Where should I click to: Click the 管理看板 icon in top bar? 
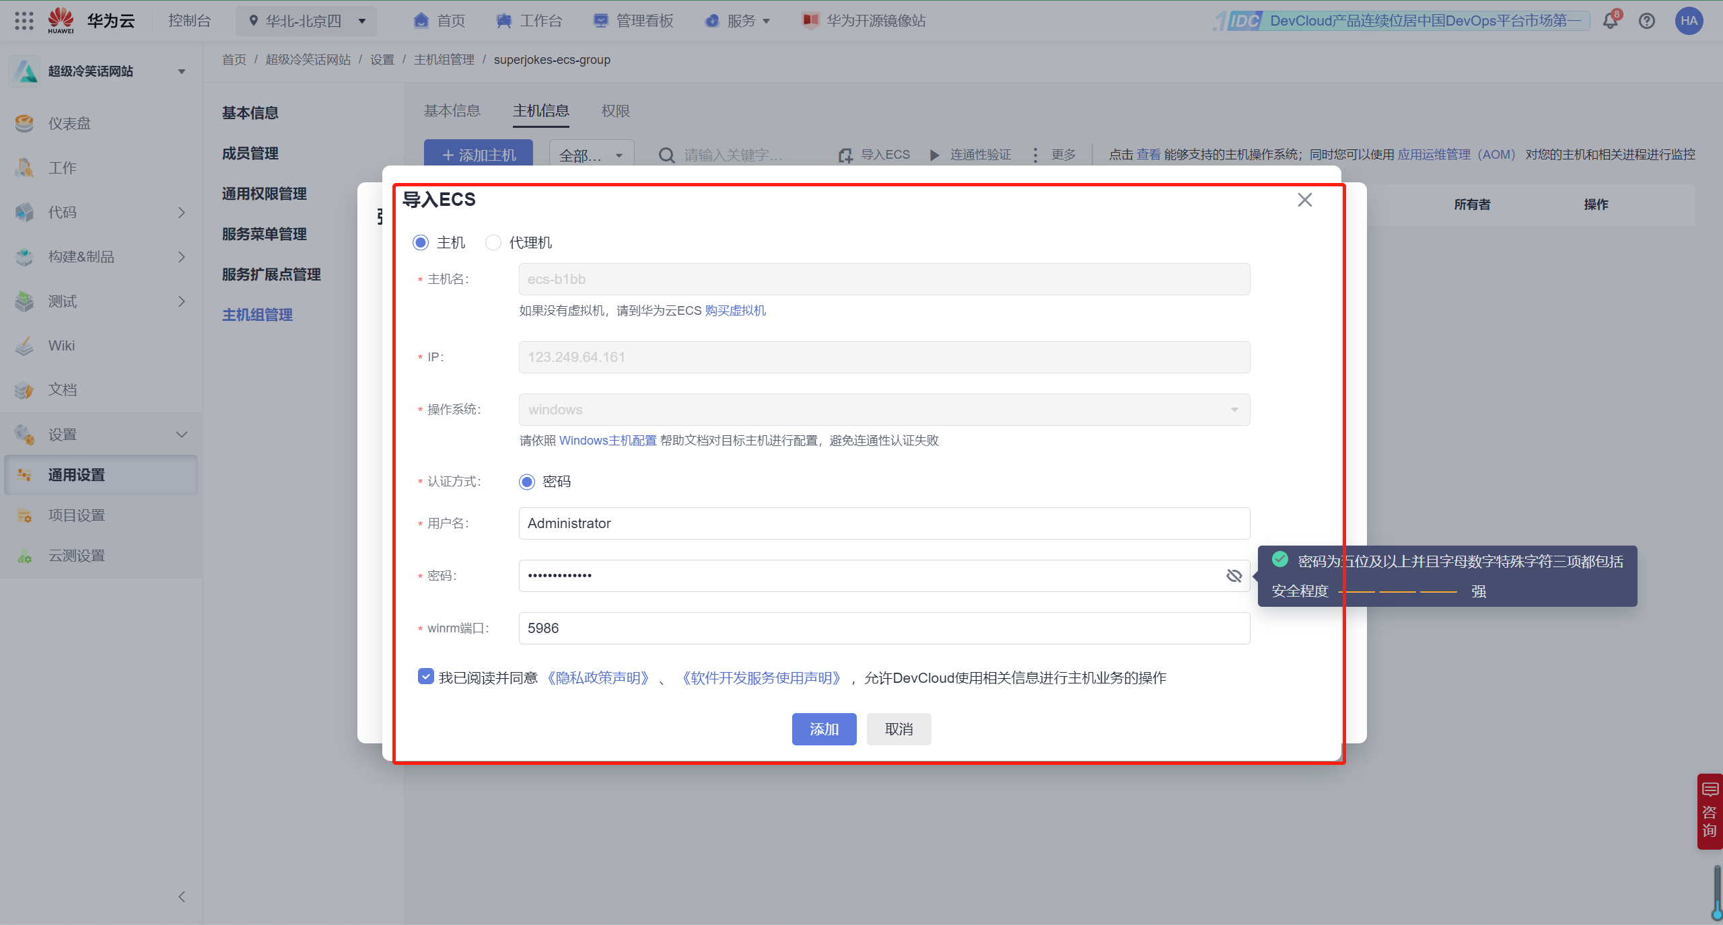[x=600, y=21]
